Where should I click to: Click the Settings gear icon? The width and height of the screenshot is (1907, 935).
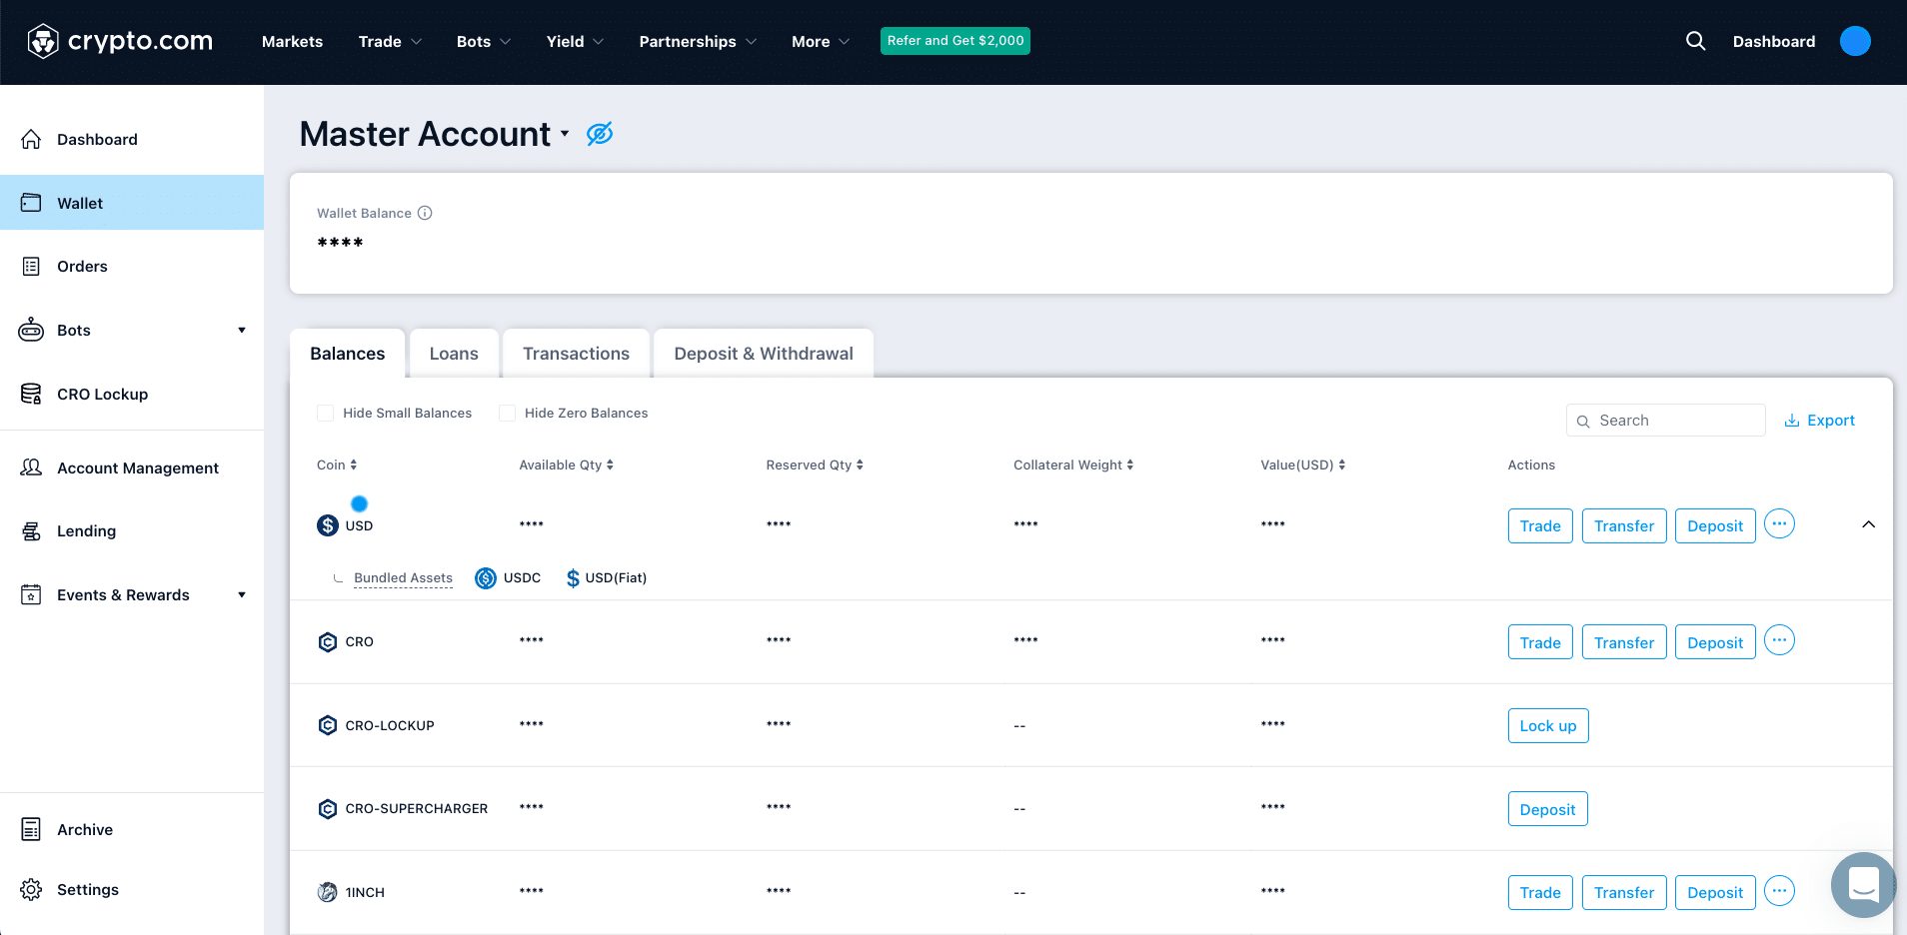click(31, 889)
